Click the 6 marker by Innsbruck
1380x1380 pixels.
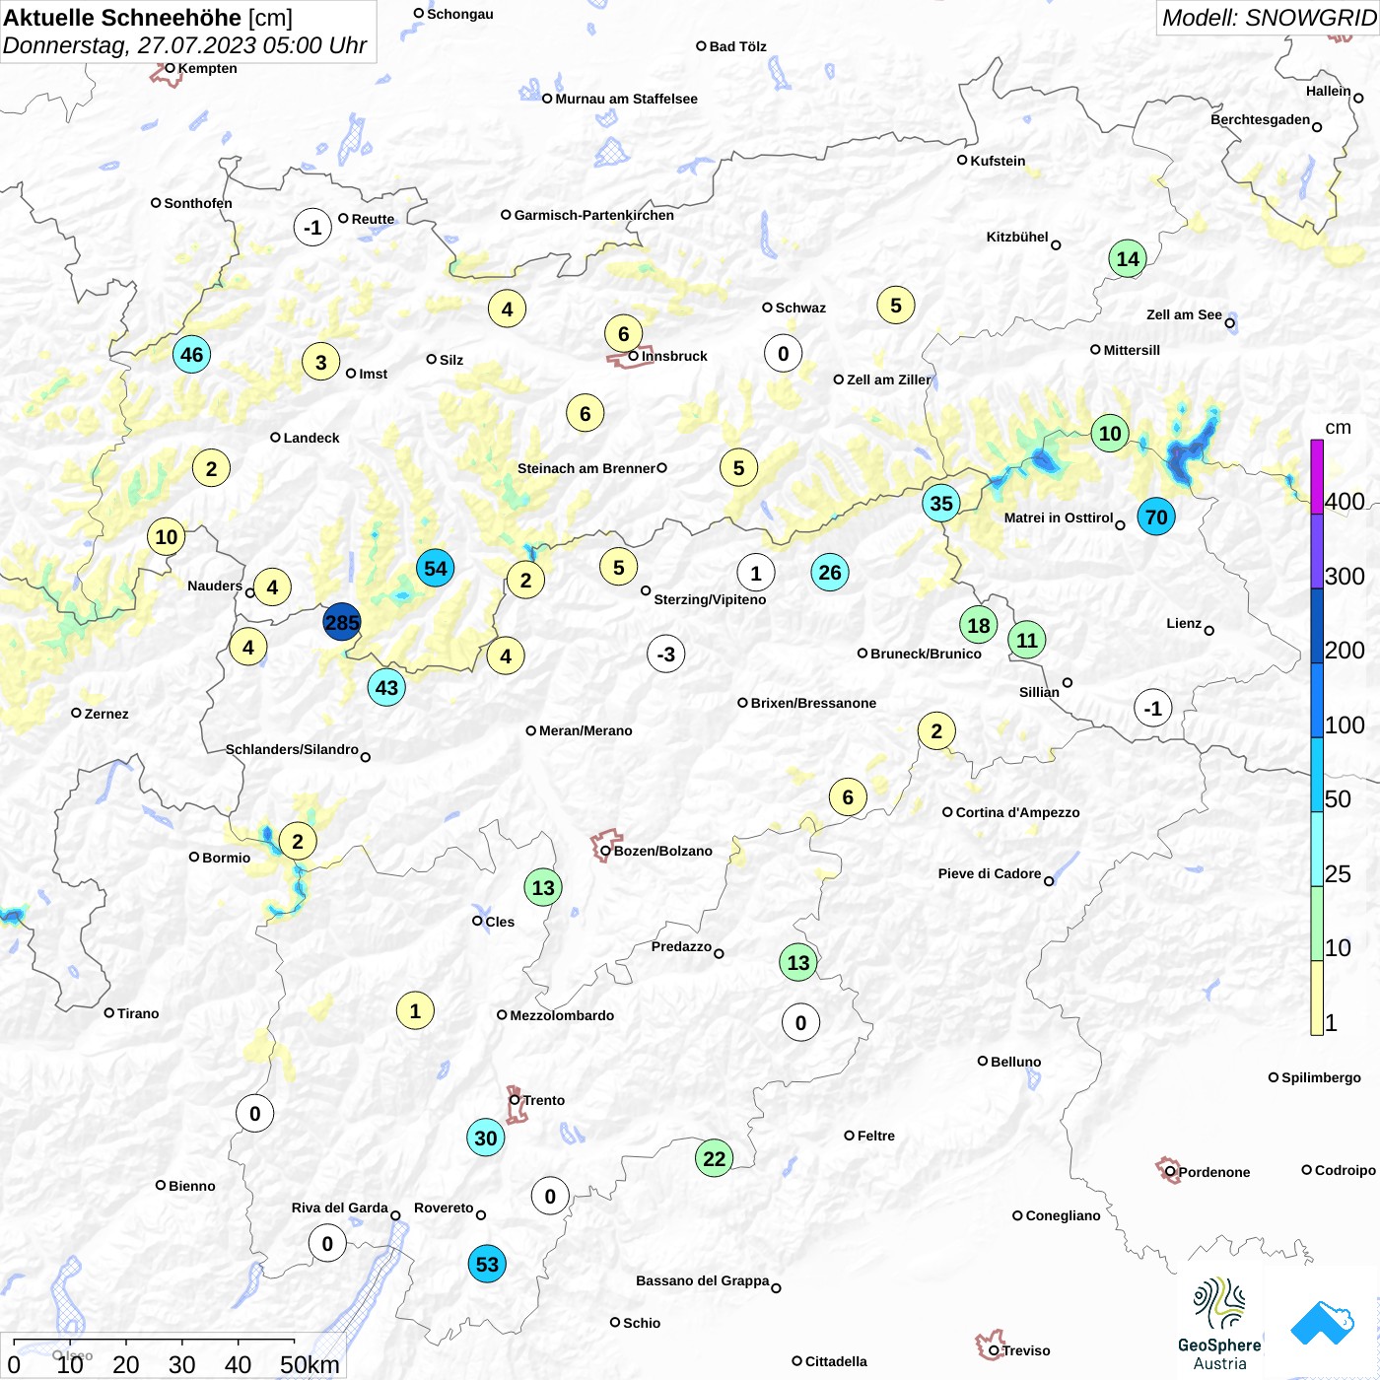[x=623, y=333]
